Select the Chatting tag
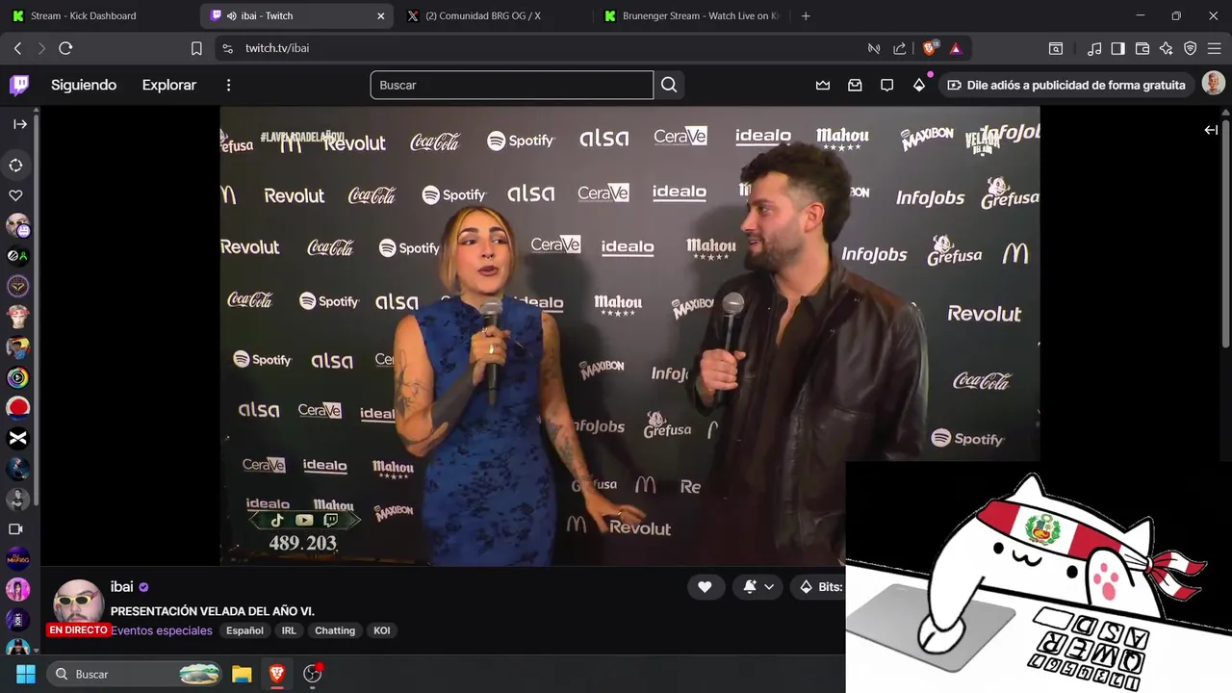This screenshot has height=693, width=1232. [335, 630]
